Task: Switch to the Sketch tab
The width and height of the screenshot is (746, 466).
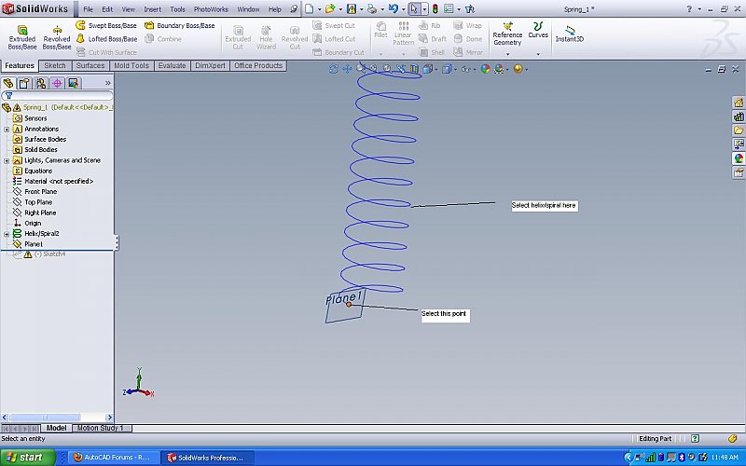Action: tap(55, 66)
